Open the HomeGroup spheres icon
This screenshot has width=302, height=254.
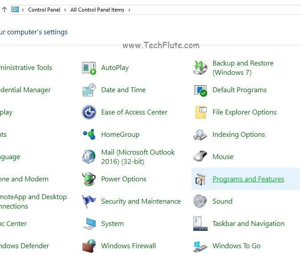89,134
